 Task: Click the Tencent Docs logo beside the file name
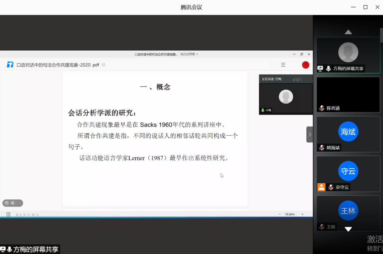[x=10, y=65]
